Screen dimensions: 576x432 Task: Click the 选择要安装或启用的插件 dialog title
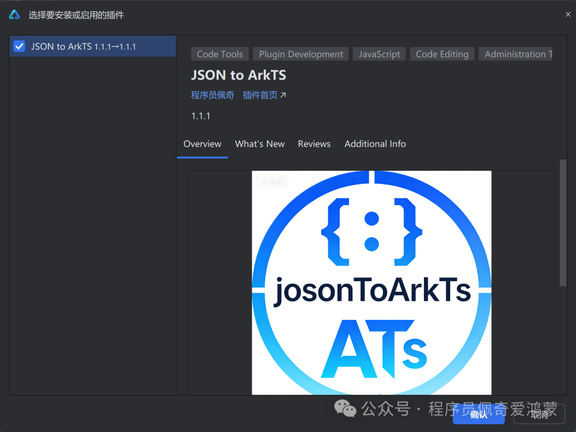tap(76, 15)
